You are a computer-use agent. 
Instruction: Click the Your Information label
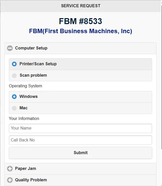pyautogui.click(x=24, y=119)
